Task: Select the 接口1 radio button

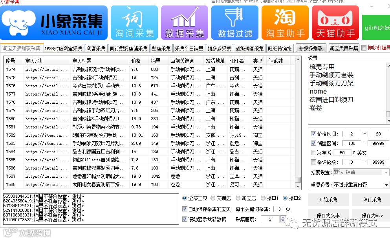Action: click(263, 198)
